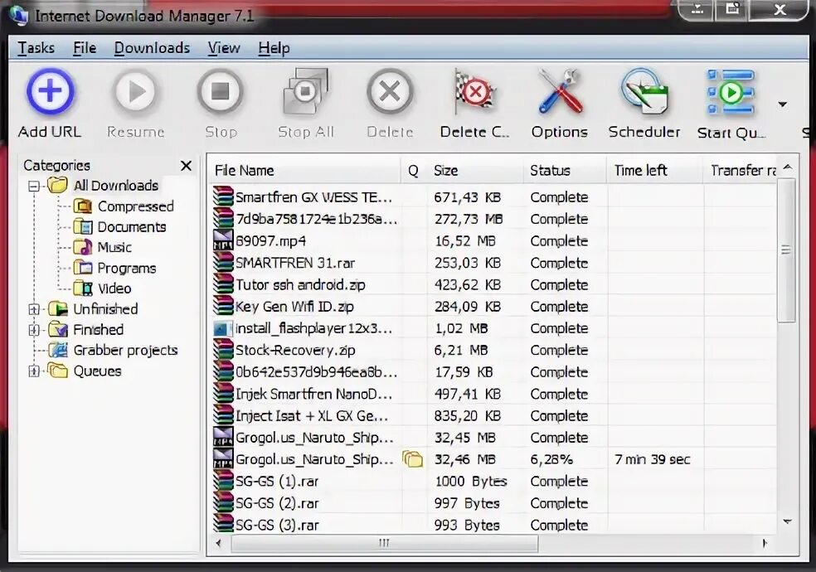The image size is (816, 572).
Task: Select install_flashplayer12x3... download row
Action: pos(493,328)
